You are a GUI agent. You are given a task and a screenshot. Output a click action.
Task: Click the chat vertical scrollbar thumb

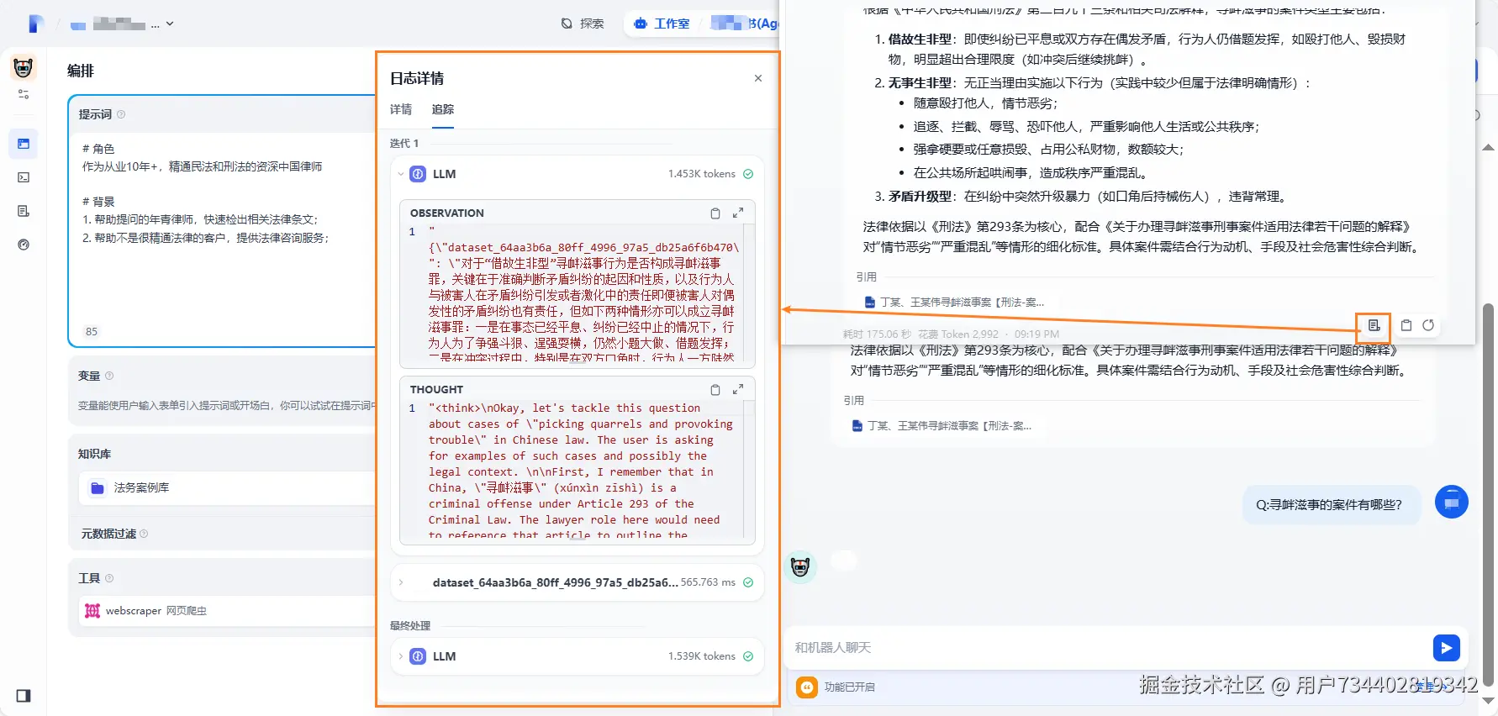click(1488, 496)
